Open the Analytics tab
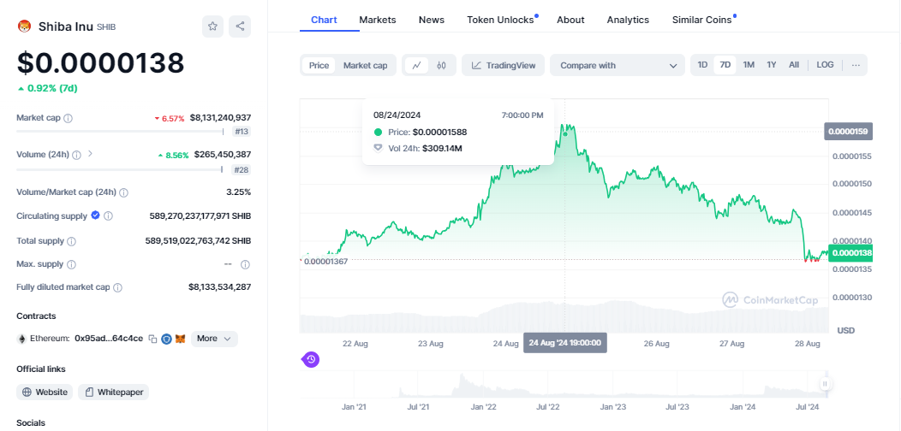The image size is (901, 431). (x=628, y=20)
